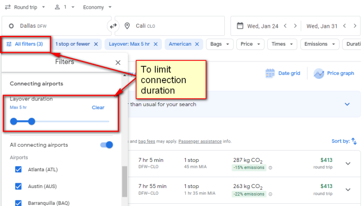Screen dimensions: 364x206
Task: Click the layover duration slider right handle
Action: pos(32,121)
